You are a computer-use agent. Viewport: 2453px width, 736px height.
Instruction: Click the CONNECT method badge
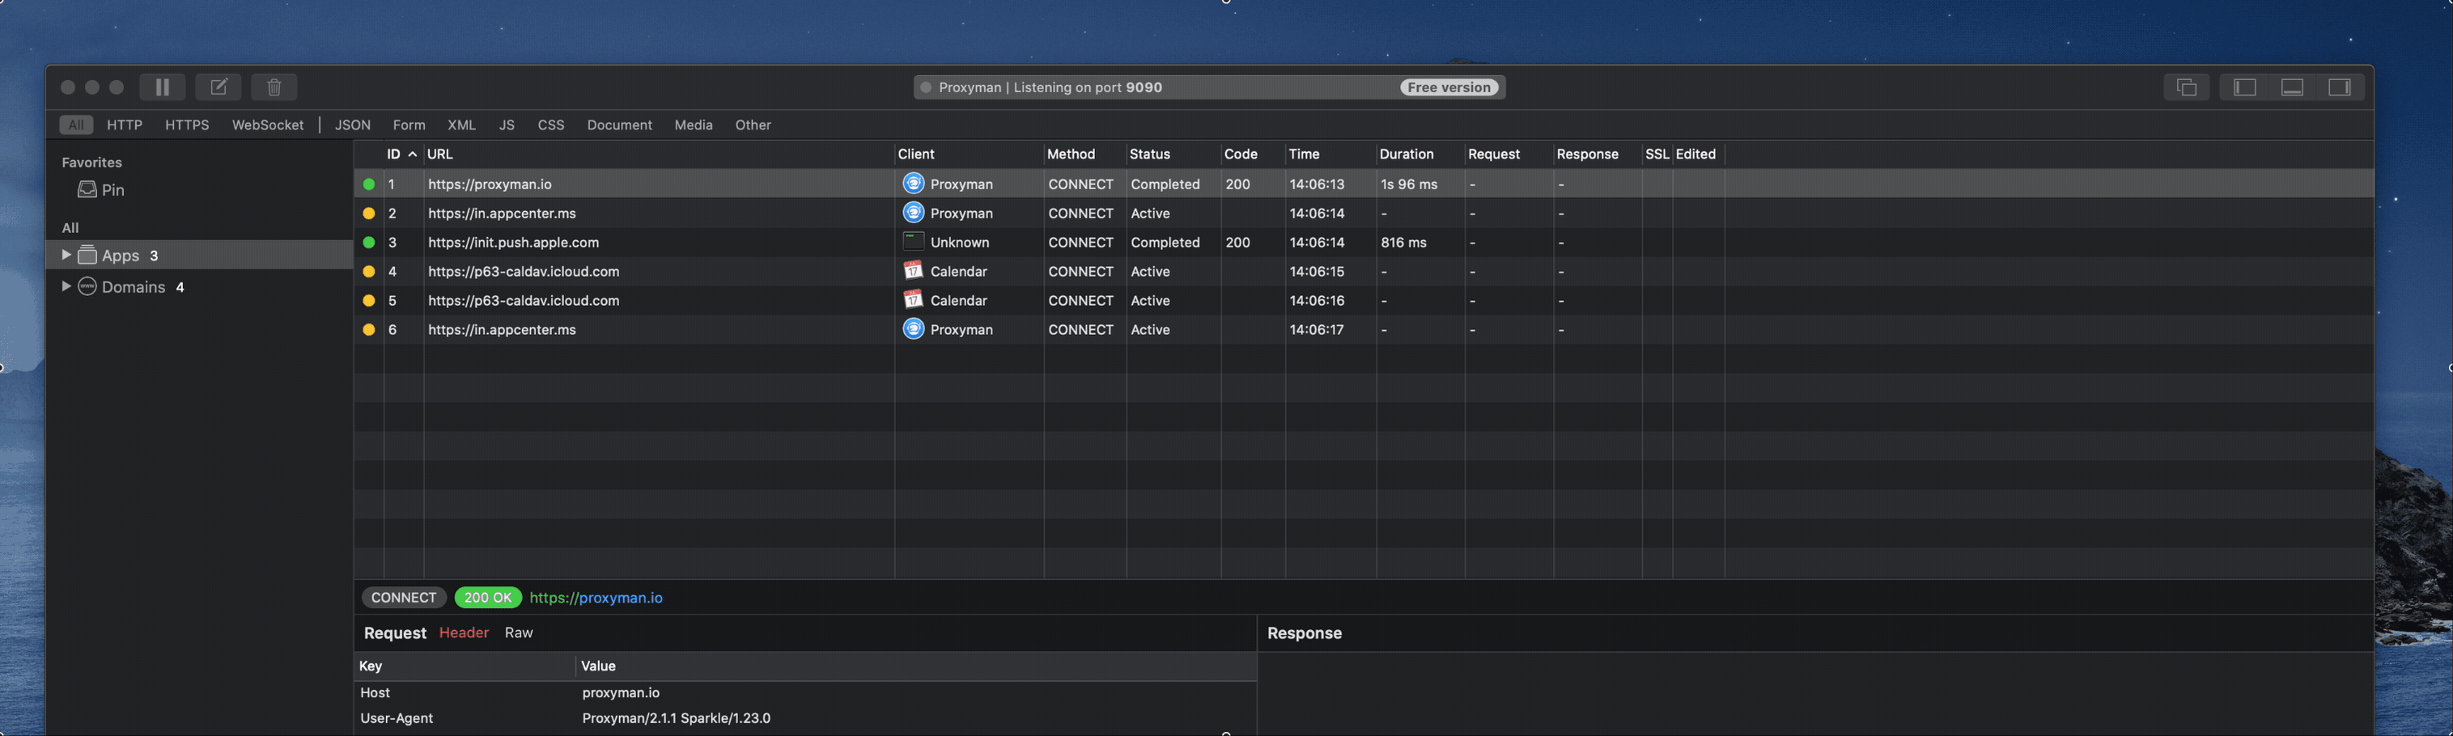(404, 598)
